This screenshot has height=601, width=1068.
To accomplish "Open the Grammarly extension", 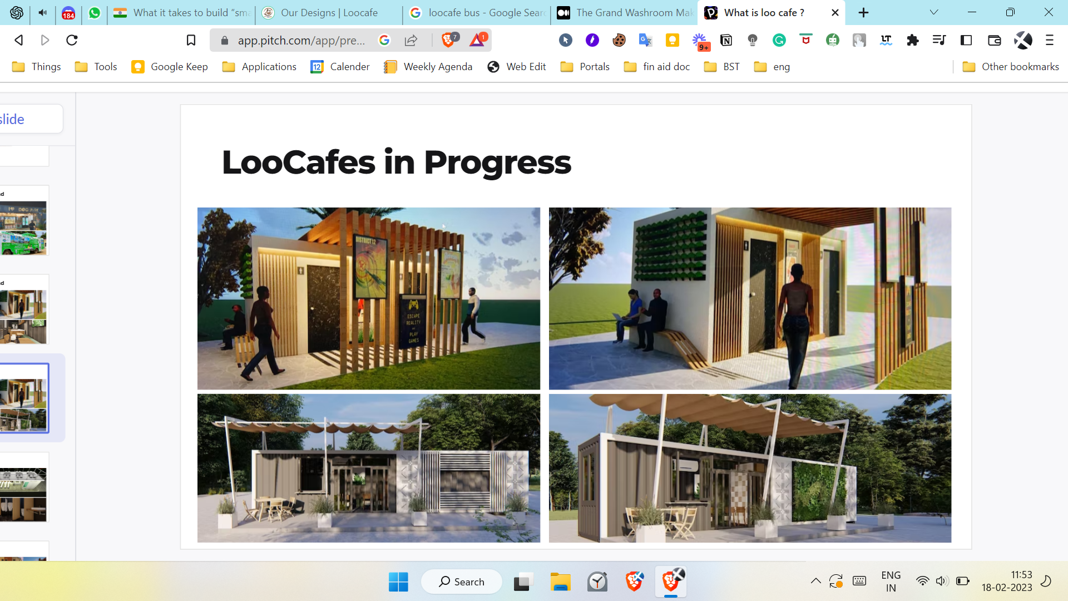I will tap(779, 40).
